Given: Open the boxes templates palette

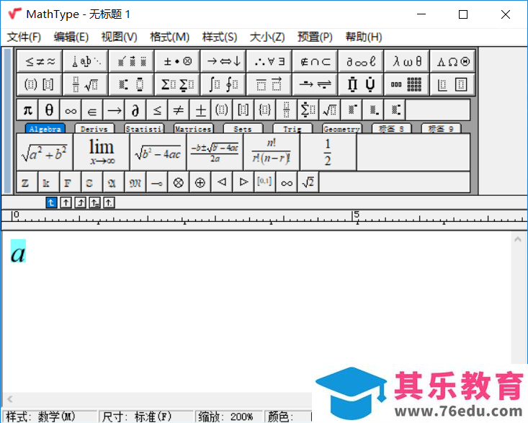Looking at the screenshot, I should [x=452, y=84].
